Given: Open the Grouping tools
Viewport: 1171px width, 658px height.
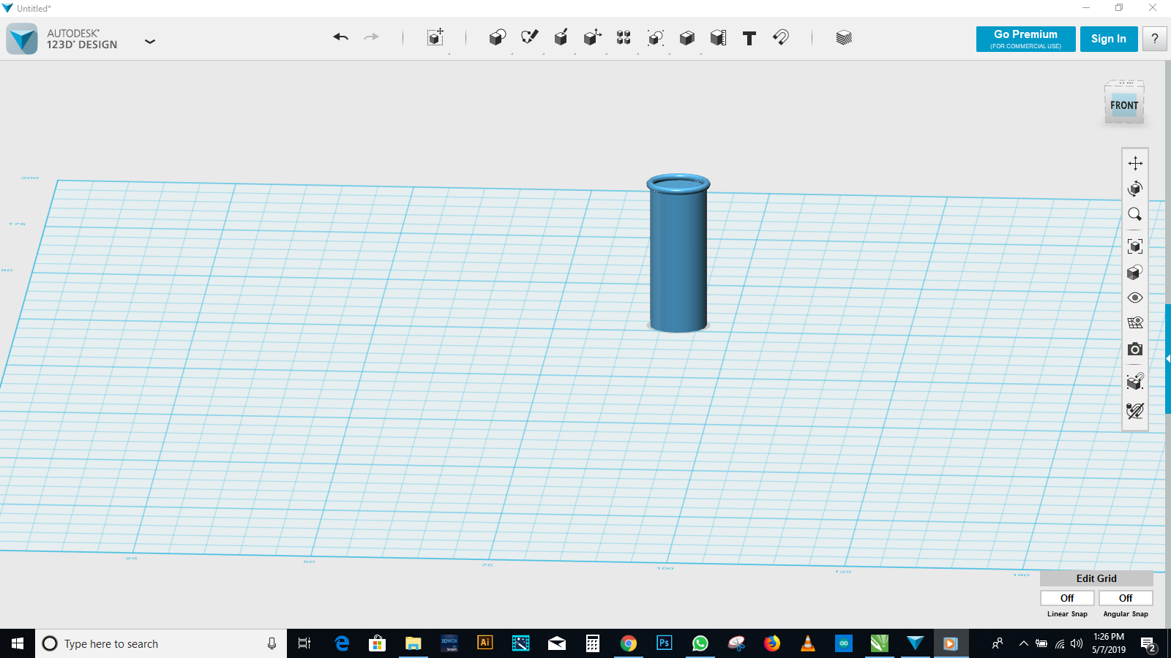Looking at the screenshot, I should pyautogui.click(x=655, y=38).
